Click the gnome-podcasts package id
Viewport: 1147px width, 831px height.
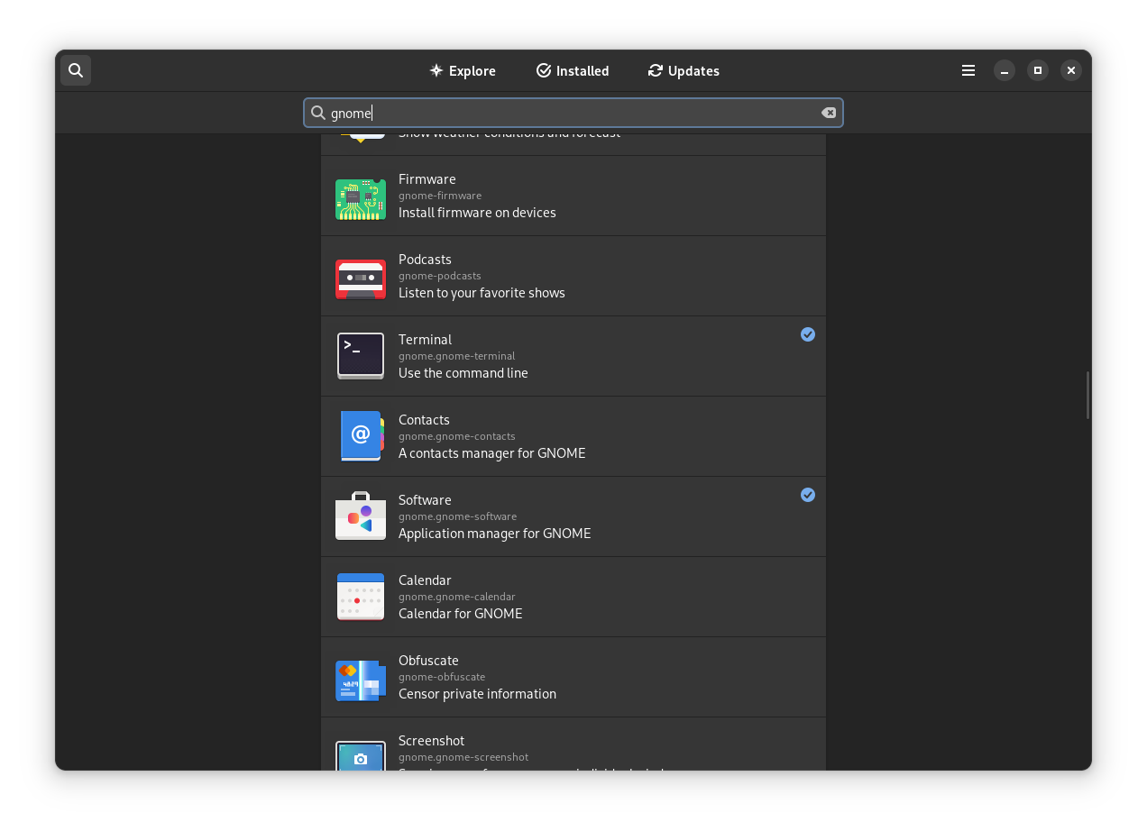pos(440,276)
